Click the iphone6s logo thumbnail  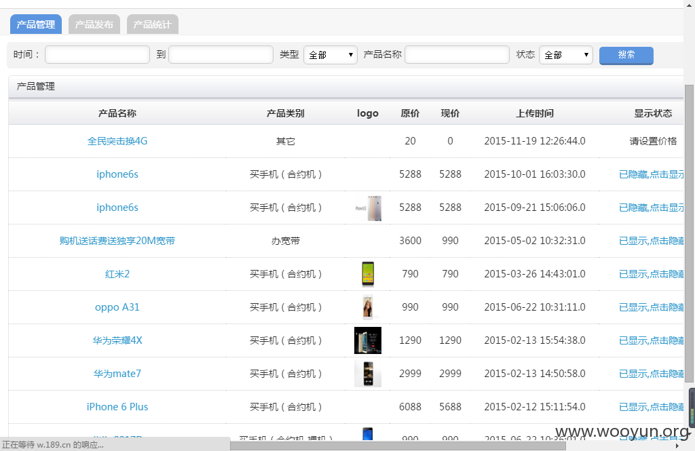[x=368, y=208]
